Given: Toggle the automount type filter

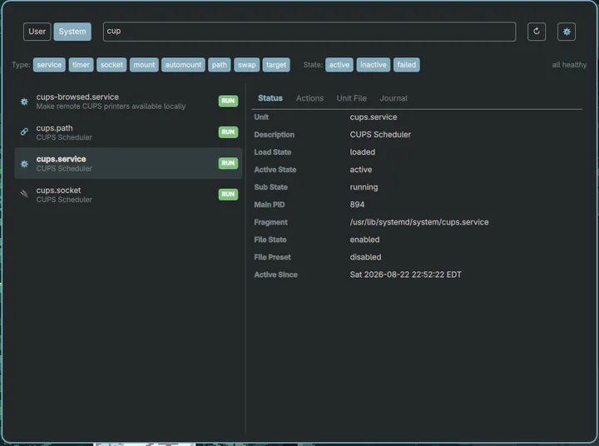Looking at the screenshot, I should click(x=183, y=65).
